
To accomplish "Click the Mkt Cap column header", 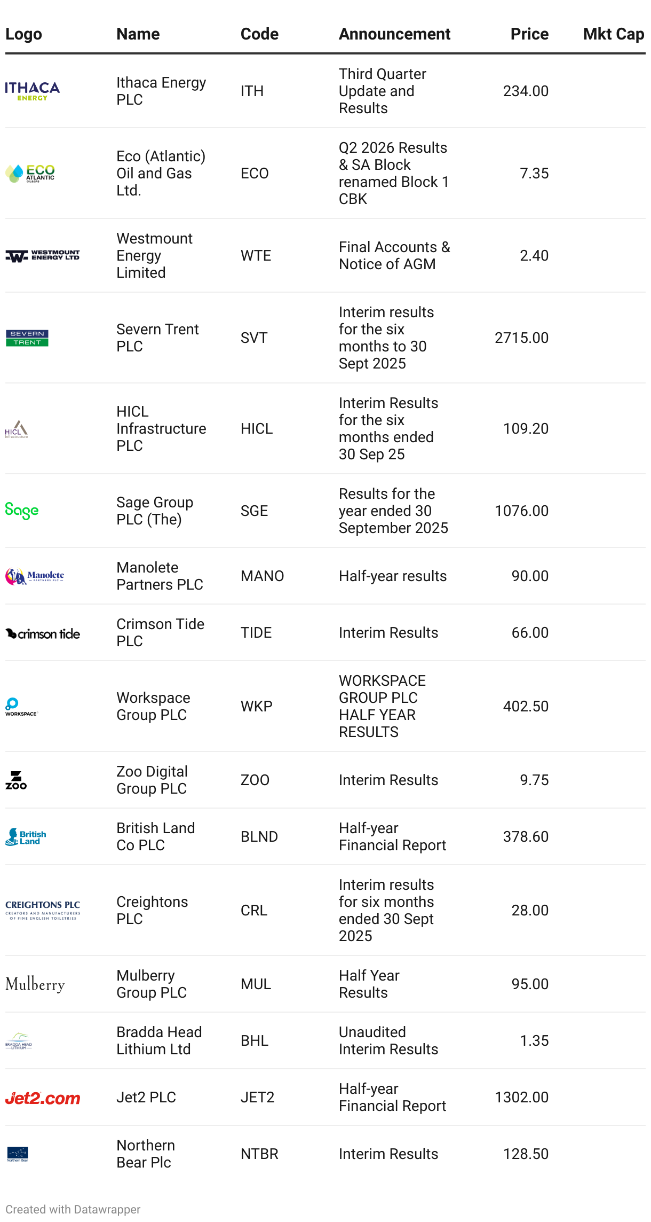I will [614, 34].
